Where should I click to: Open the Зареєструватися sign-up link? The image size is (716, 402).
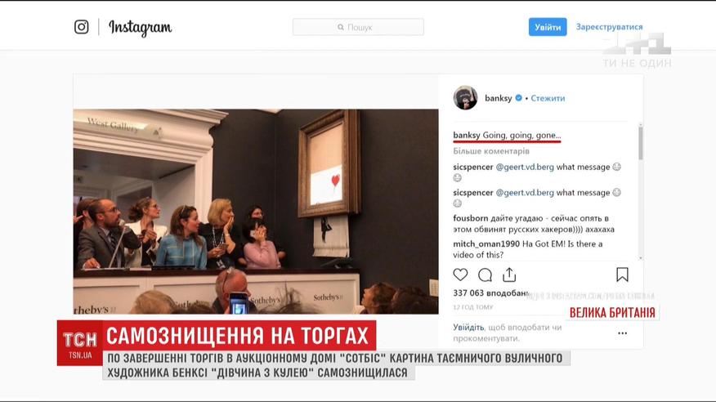coord(609,27)
